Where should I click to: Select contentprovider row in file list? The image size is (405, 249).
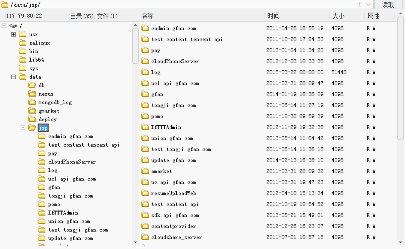(x=268, y=226)
